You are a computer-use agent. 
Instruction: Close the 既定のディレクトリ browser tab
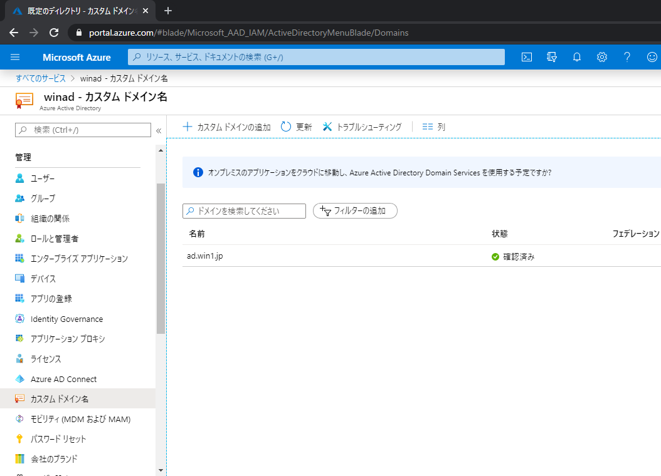click(145, 11)
